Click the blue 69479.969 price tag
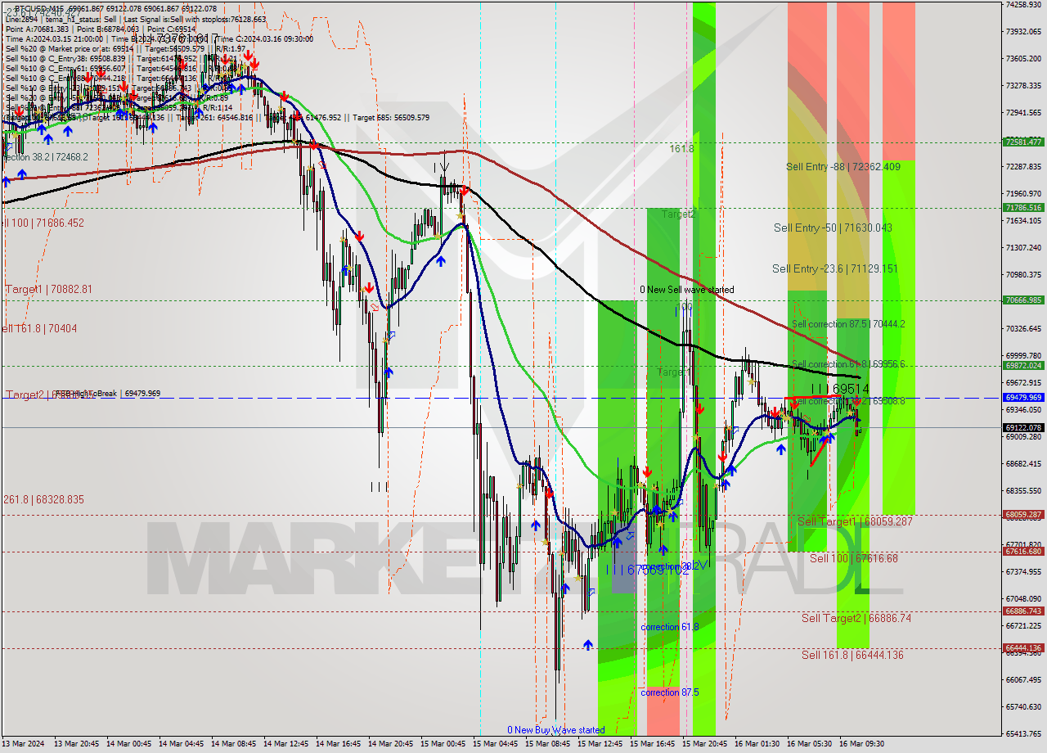The width and height of the screenshot is (1047, 753). pyautogui.click(x=1023, y=398)
